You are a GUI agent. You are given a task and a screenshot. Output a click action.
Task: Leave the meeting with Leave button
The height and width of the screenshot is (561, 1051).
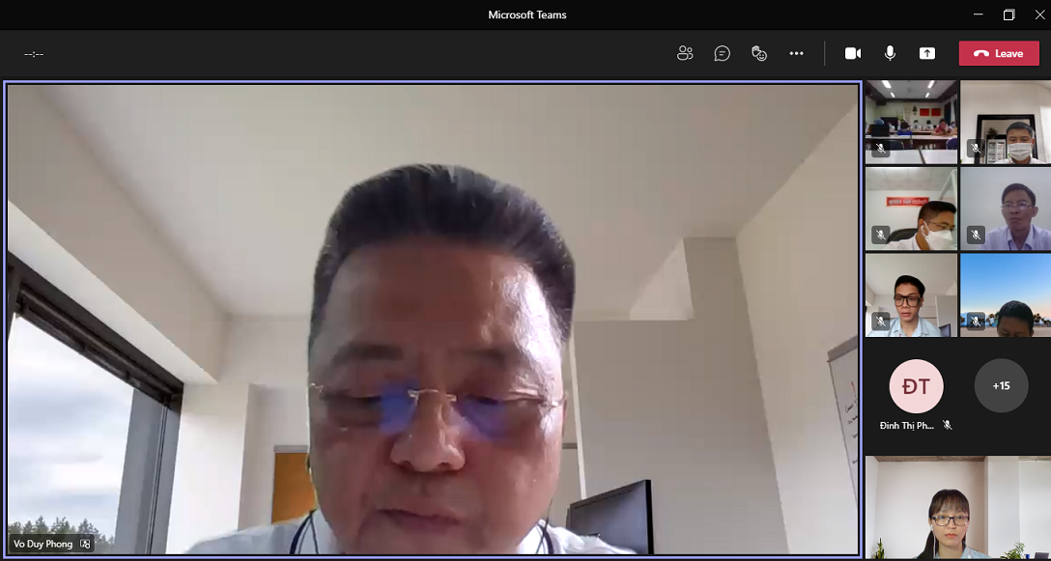[999, 54]
